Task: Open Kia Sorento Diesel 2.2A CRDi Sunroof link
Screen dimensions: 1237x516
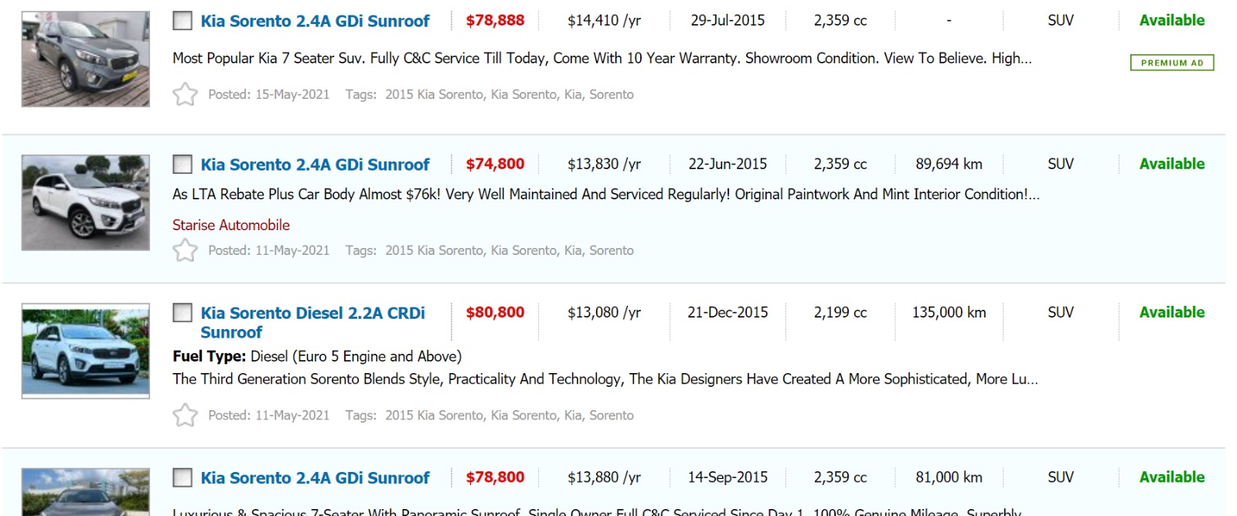Action: (x=312, y=322)
